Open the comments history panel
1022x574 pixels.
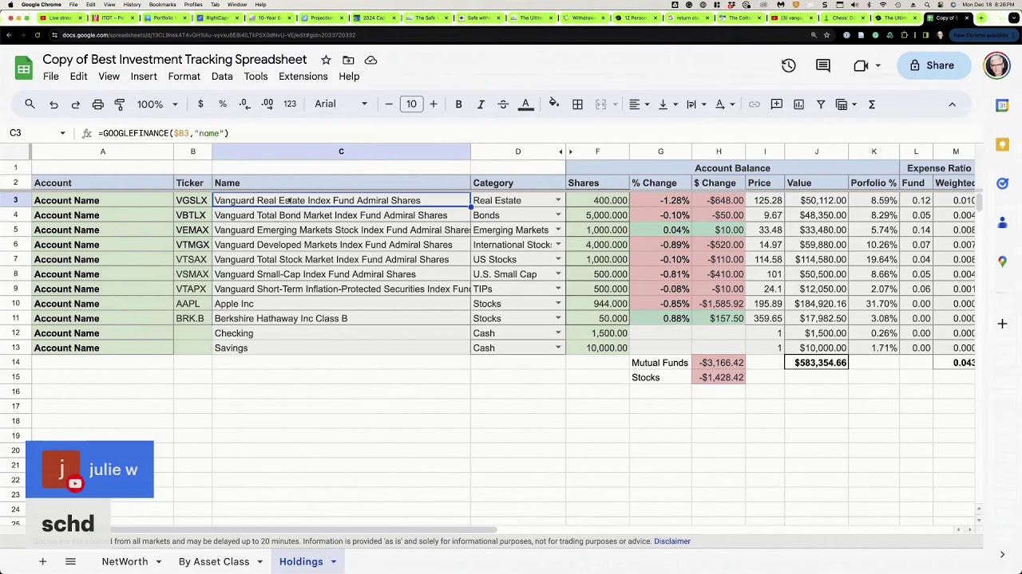(x=823, y=65)
